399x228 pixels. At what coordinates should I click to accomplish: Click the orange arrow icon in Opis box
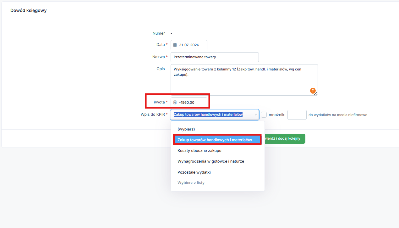pyautogui.click(x=313, y=91)
